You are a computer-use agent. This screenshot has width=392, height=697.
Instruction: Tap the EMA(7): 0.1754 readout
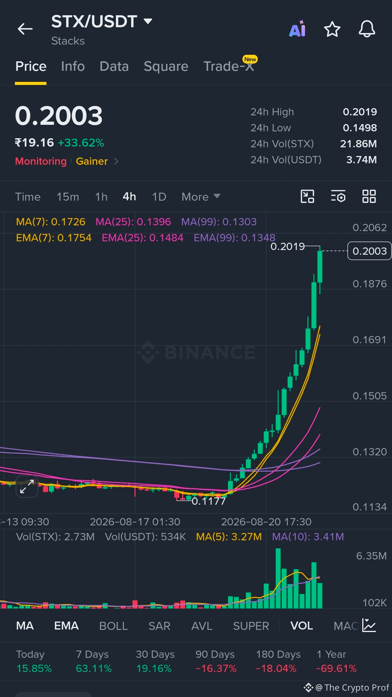click(54, 238)
